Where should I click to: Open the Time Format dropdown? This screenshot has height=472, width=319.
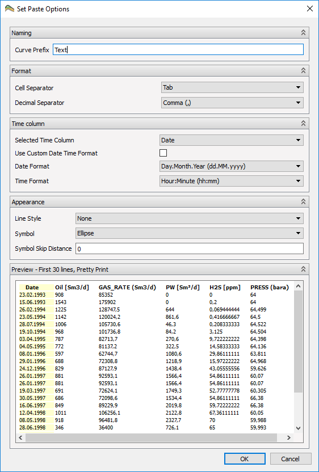coord(232,181)
